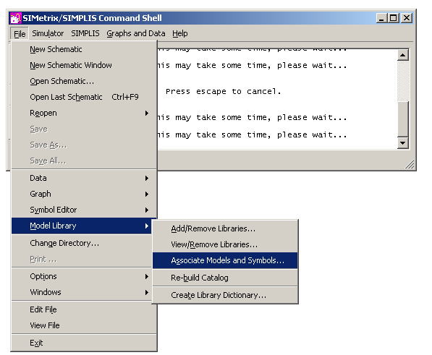Image resolution: width=432 pixels, height=355 pixels.
Task: Expand the Reopen submenu
Action: pyautogui.click(x=84, y=113)
